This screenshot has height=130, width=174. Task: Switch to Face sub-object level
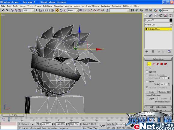click(157, 64)
